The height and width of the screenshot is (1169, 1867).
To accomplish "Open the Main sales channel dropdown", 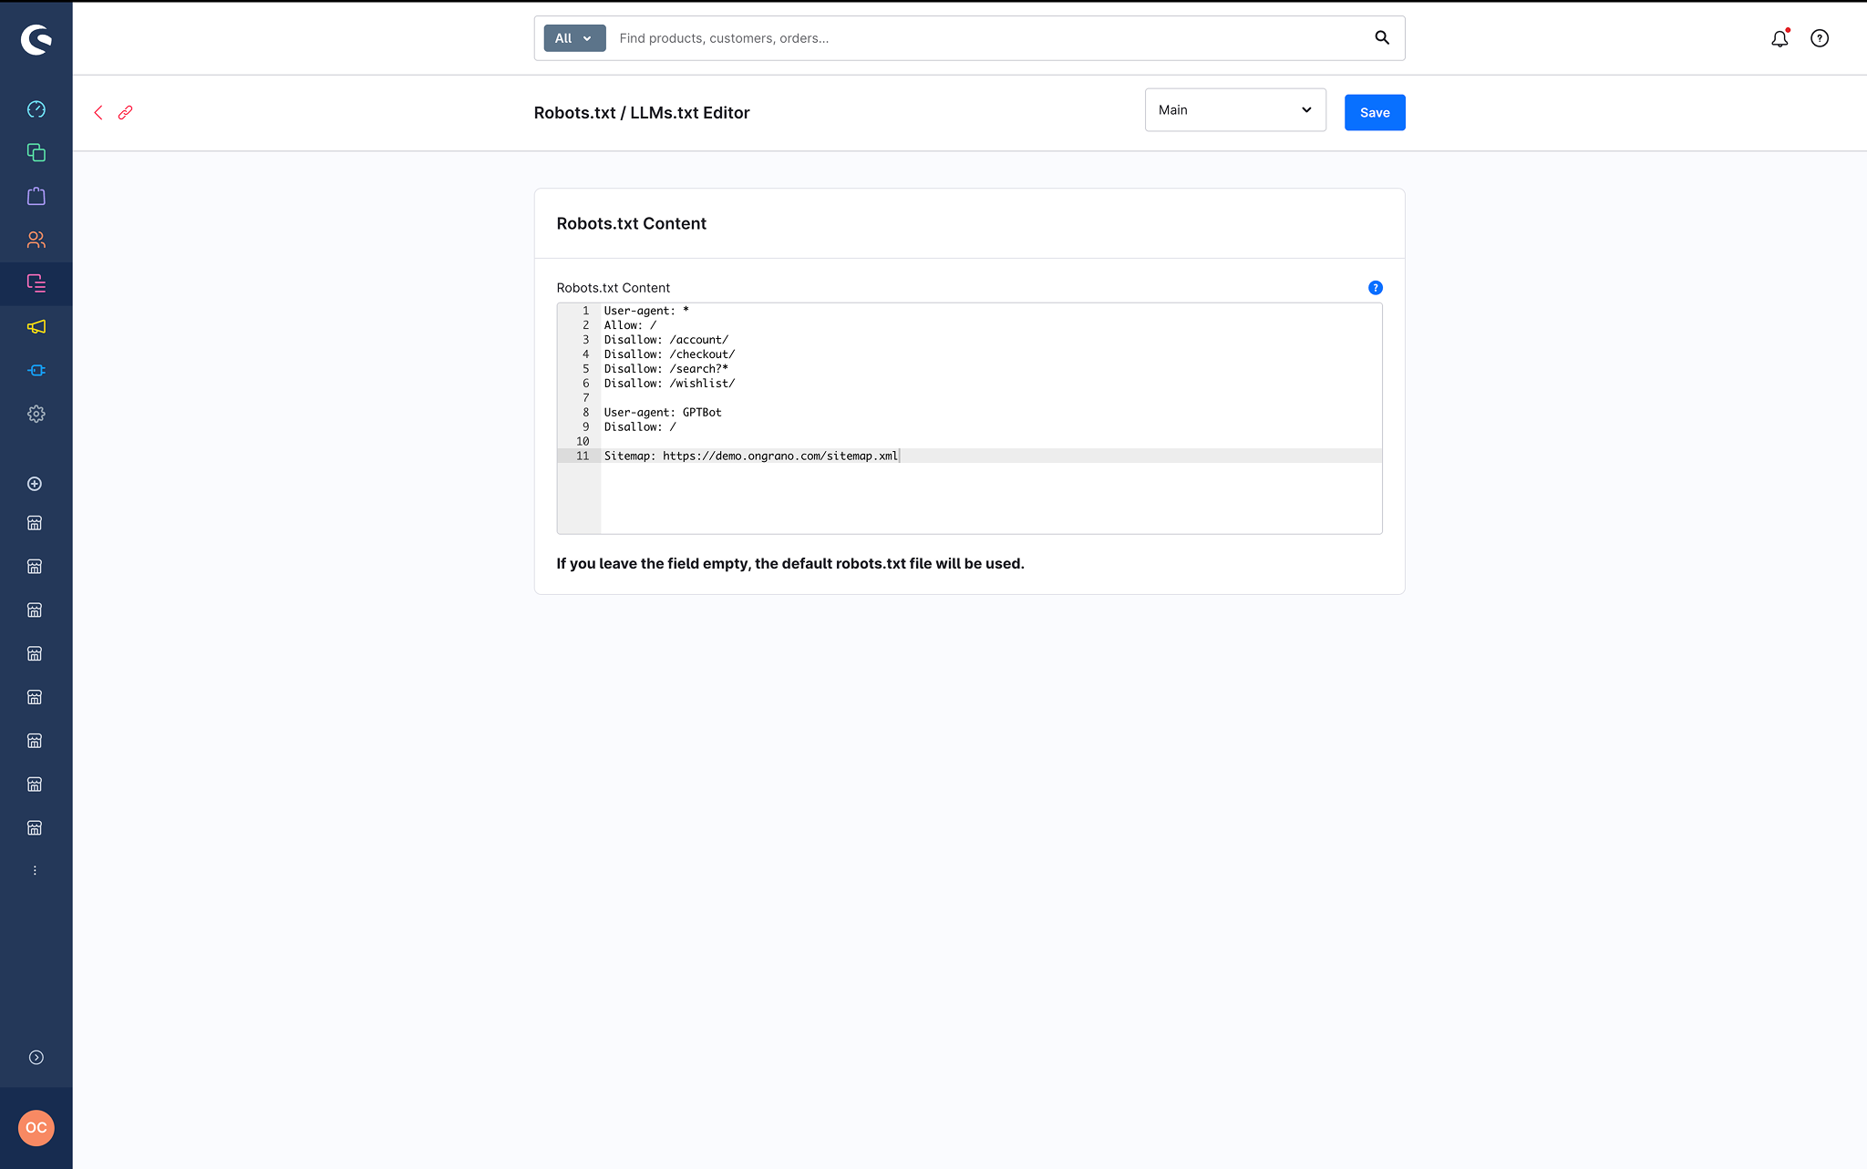I will [x=1235, y=110].
